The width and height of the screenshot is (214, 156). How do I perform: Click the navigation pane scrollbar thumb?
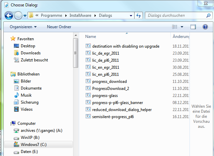click(x=75, y=53)
